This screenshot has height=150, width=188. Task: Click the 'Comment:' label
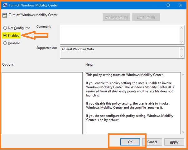(44, 27)
